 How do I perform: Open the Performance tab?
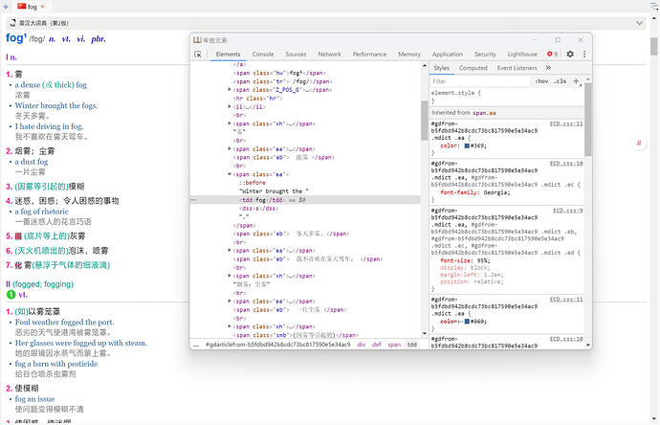pyautogui.click(x=369, y=55)
